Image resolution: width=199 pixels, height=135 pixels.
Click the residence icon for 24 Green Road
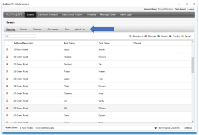(x=7, y=86)
